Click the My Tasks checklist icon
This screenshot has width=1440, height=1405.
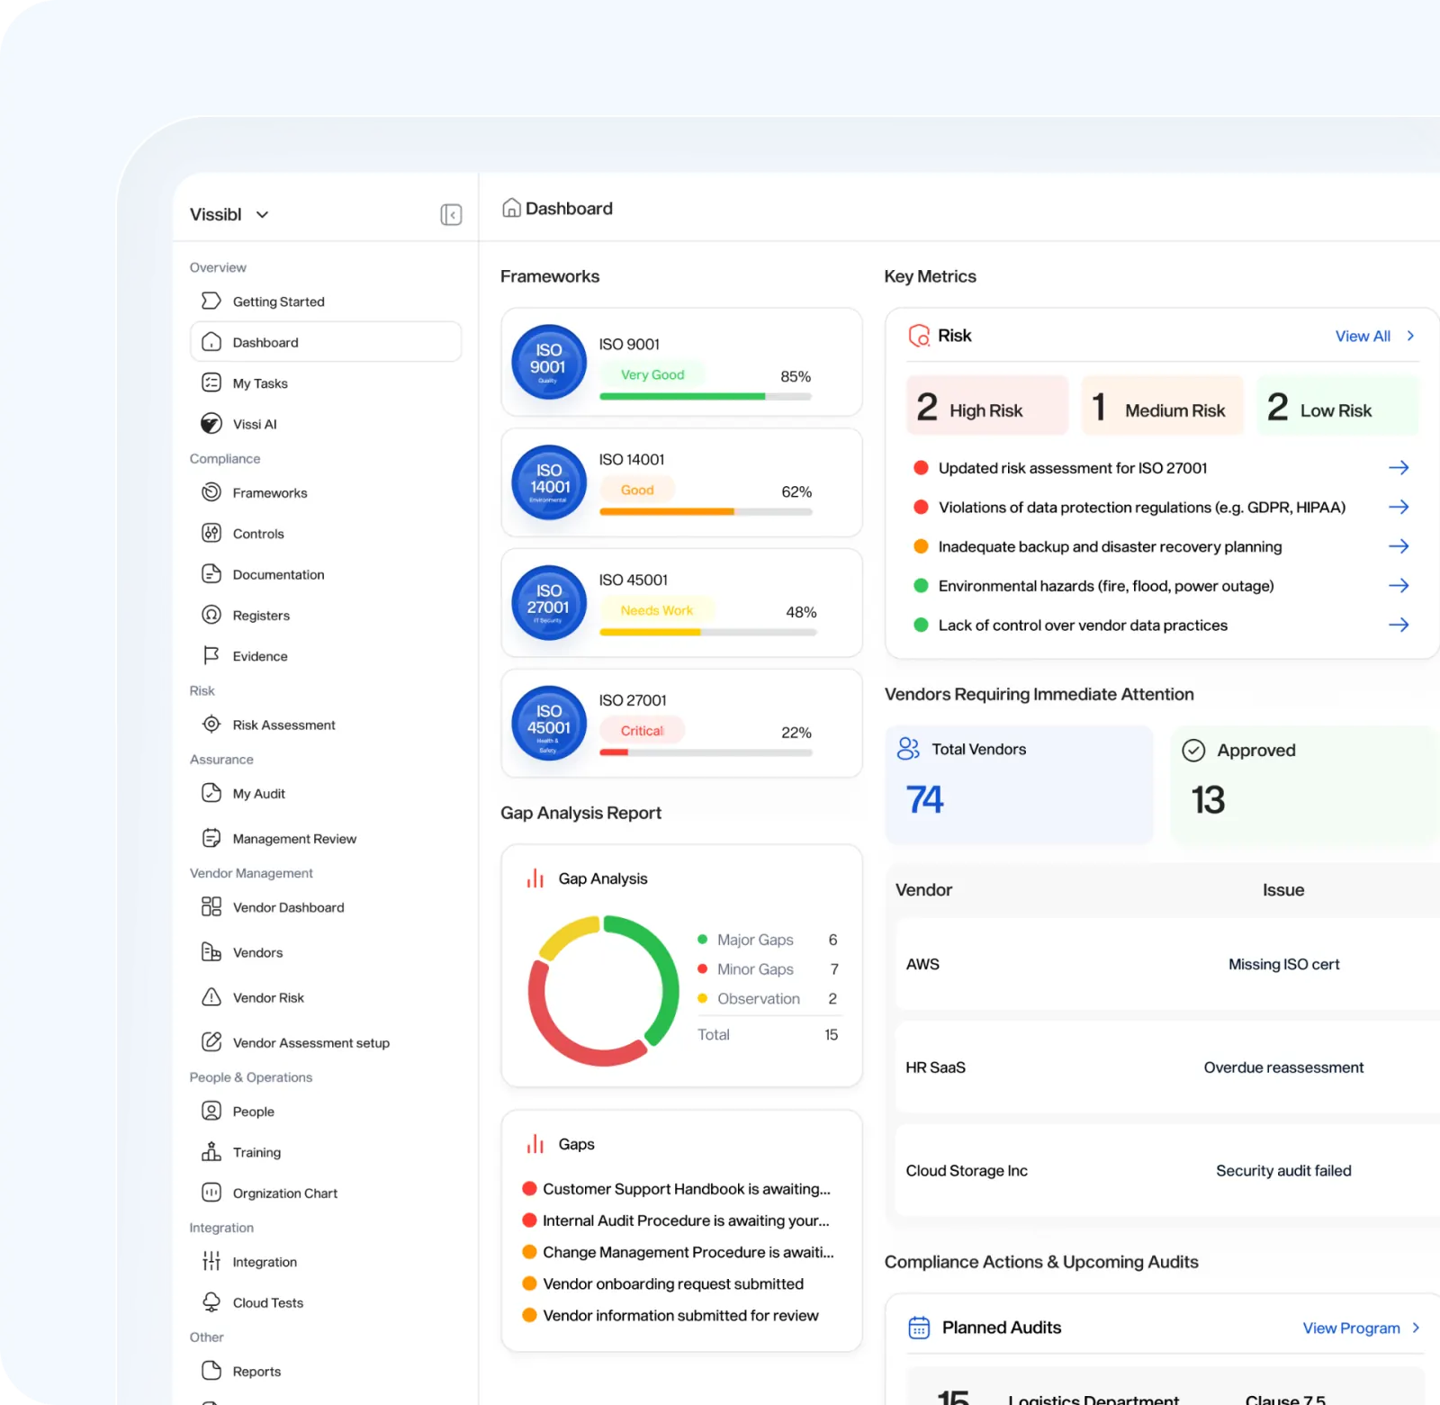click(211, 383)
